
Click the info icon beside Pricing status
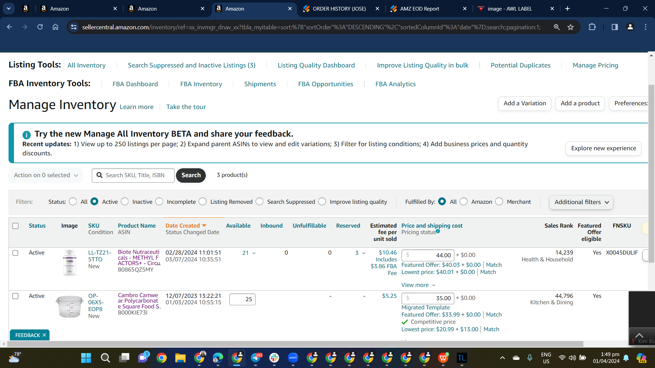[x=438, y=231]
